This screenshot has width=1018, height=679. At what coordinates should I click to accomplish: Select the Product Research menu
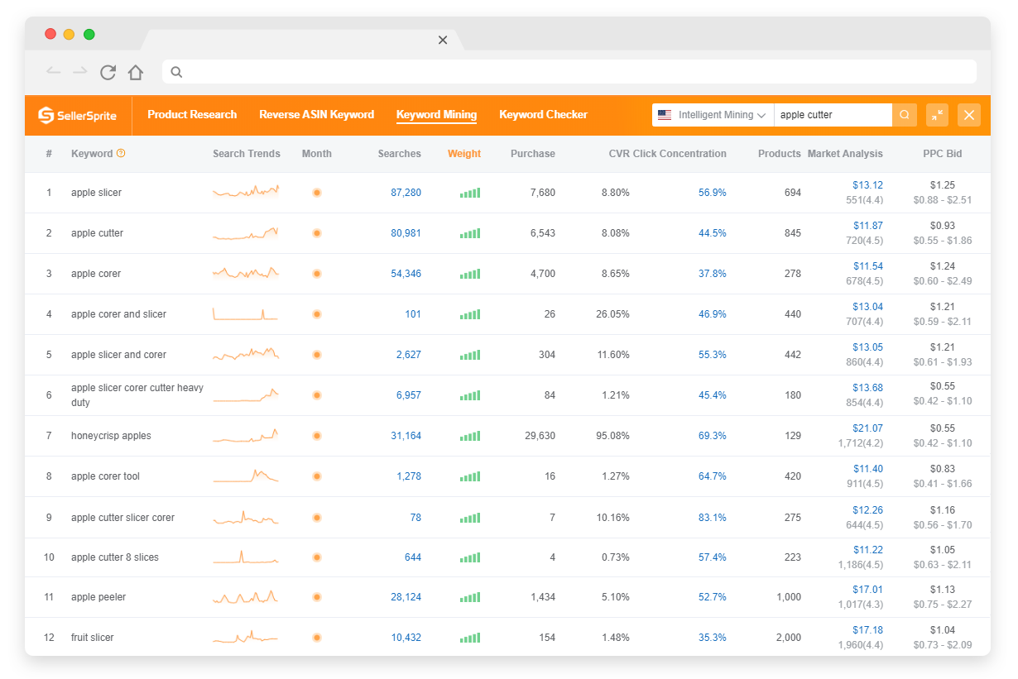pyautogui.click(x=192, y=115)
